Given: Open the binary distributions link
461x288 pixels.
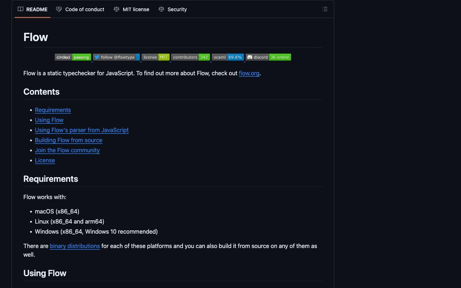Looking at the screenshot, I should (75, 246).
